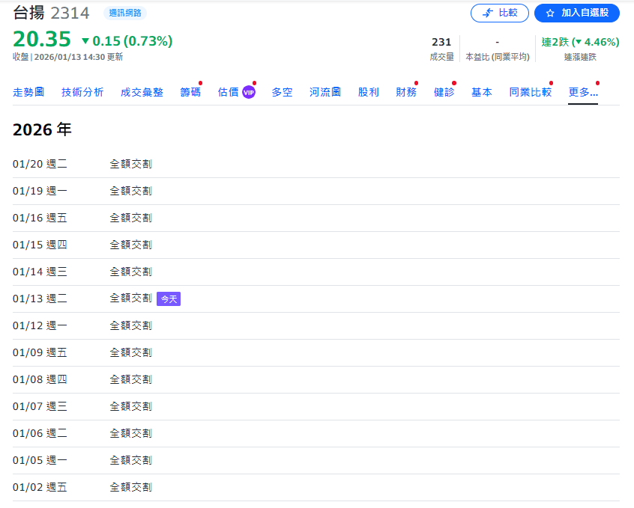The image size is (634, 508).
Task: Open 同業比較 tab
Action: point(530,92)
